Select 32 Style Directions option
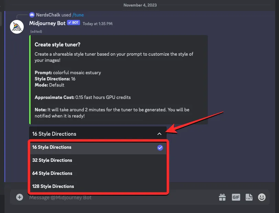The image size is (279, 213). 98,160
